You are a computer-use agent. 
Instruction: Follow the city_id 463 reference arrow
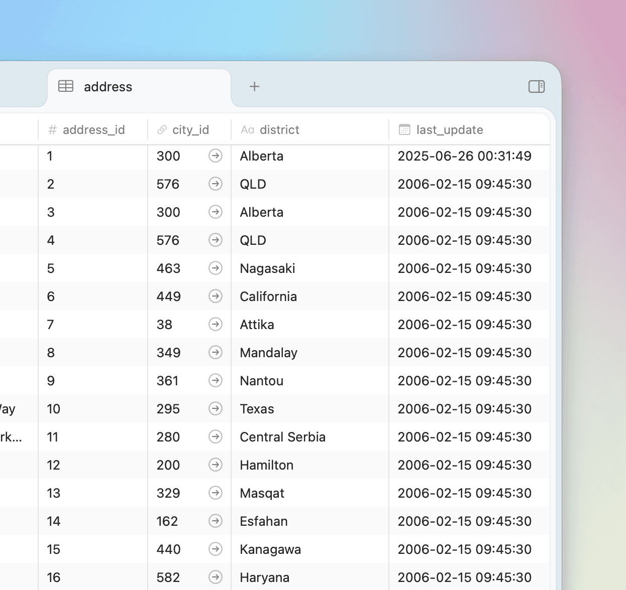[216, 268]
